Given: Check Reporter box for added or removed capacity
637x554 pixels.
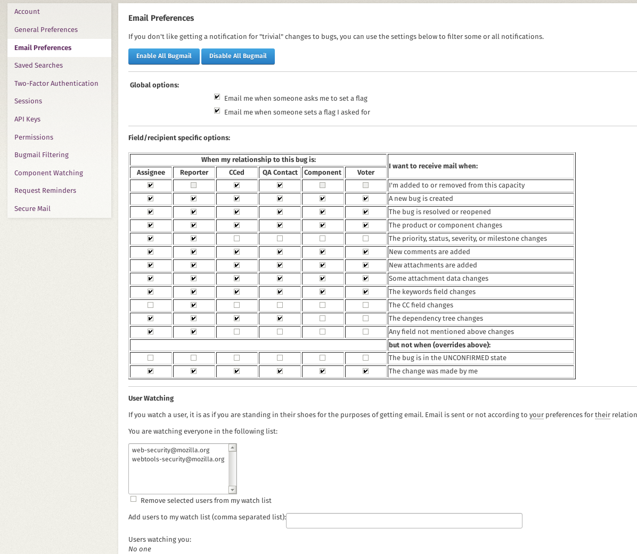Looking at the screenshot, I should (x=193, y=185).
